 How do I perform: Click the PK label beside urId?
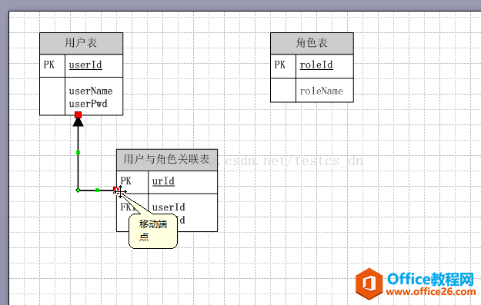125,181
